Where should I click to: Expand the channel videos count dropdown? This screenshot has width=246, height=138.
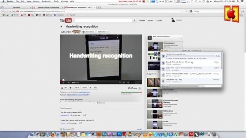point(103,32)
